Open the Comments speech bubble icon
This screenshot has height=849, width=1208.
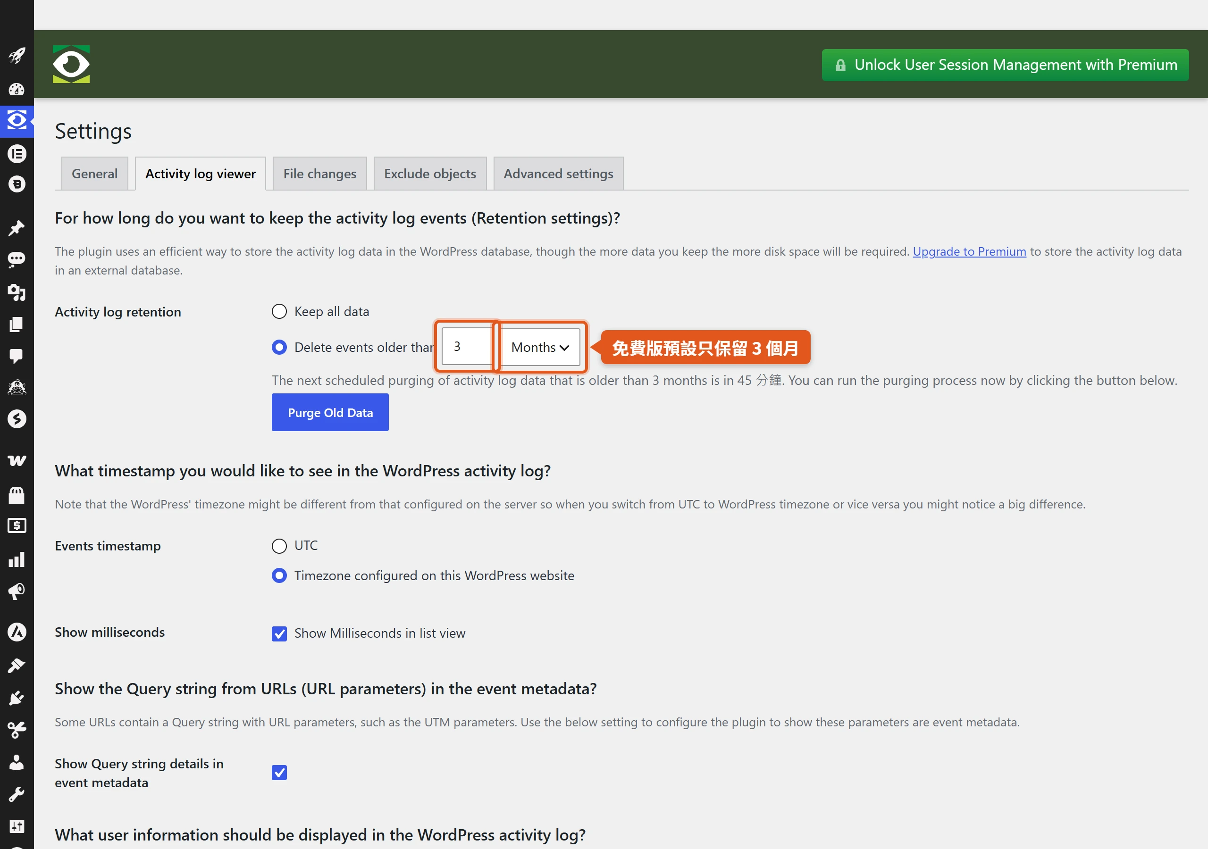coord(17,356)
